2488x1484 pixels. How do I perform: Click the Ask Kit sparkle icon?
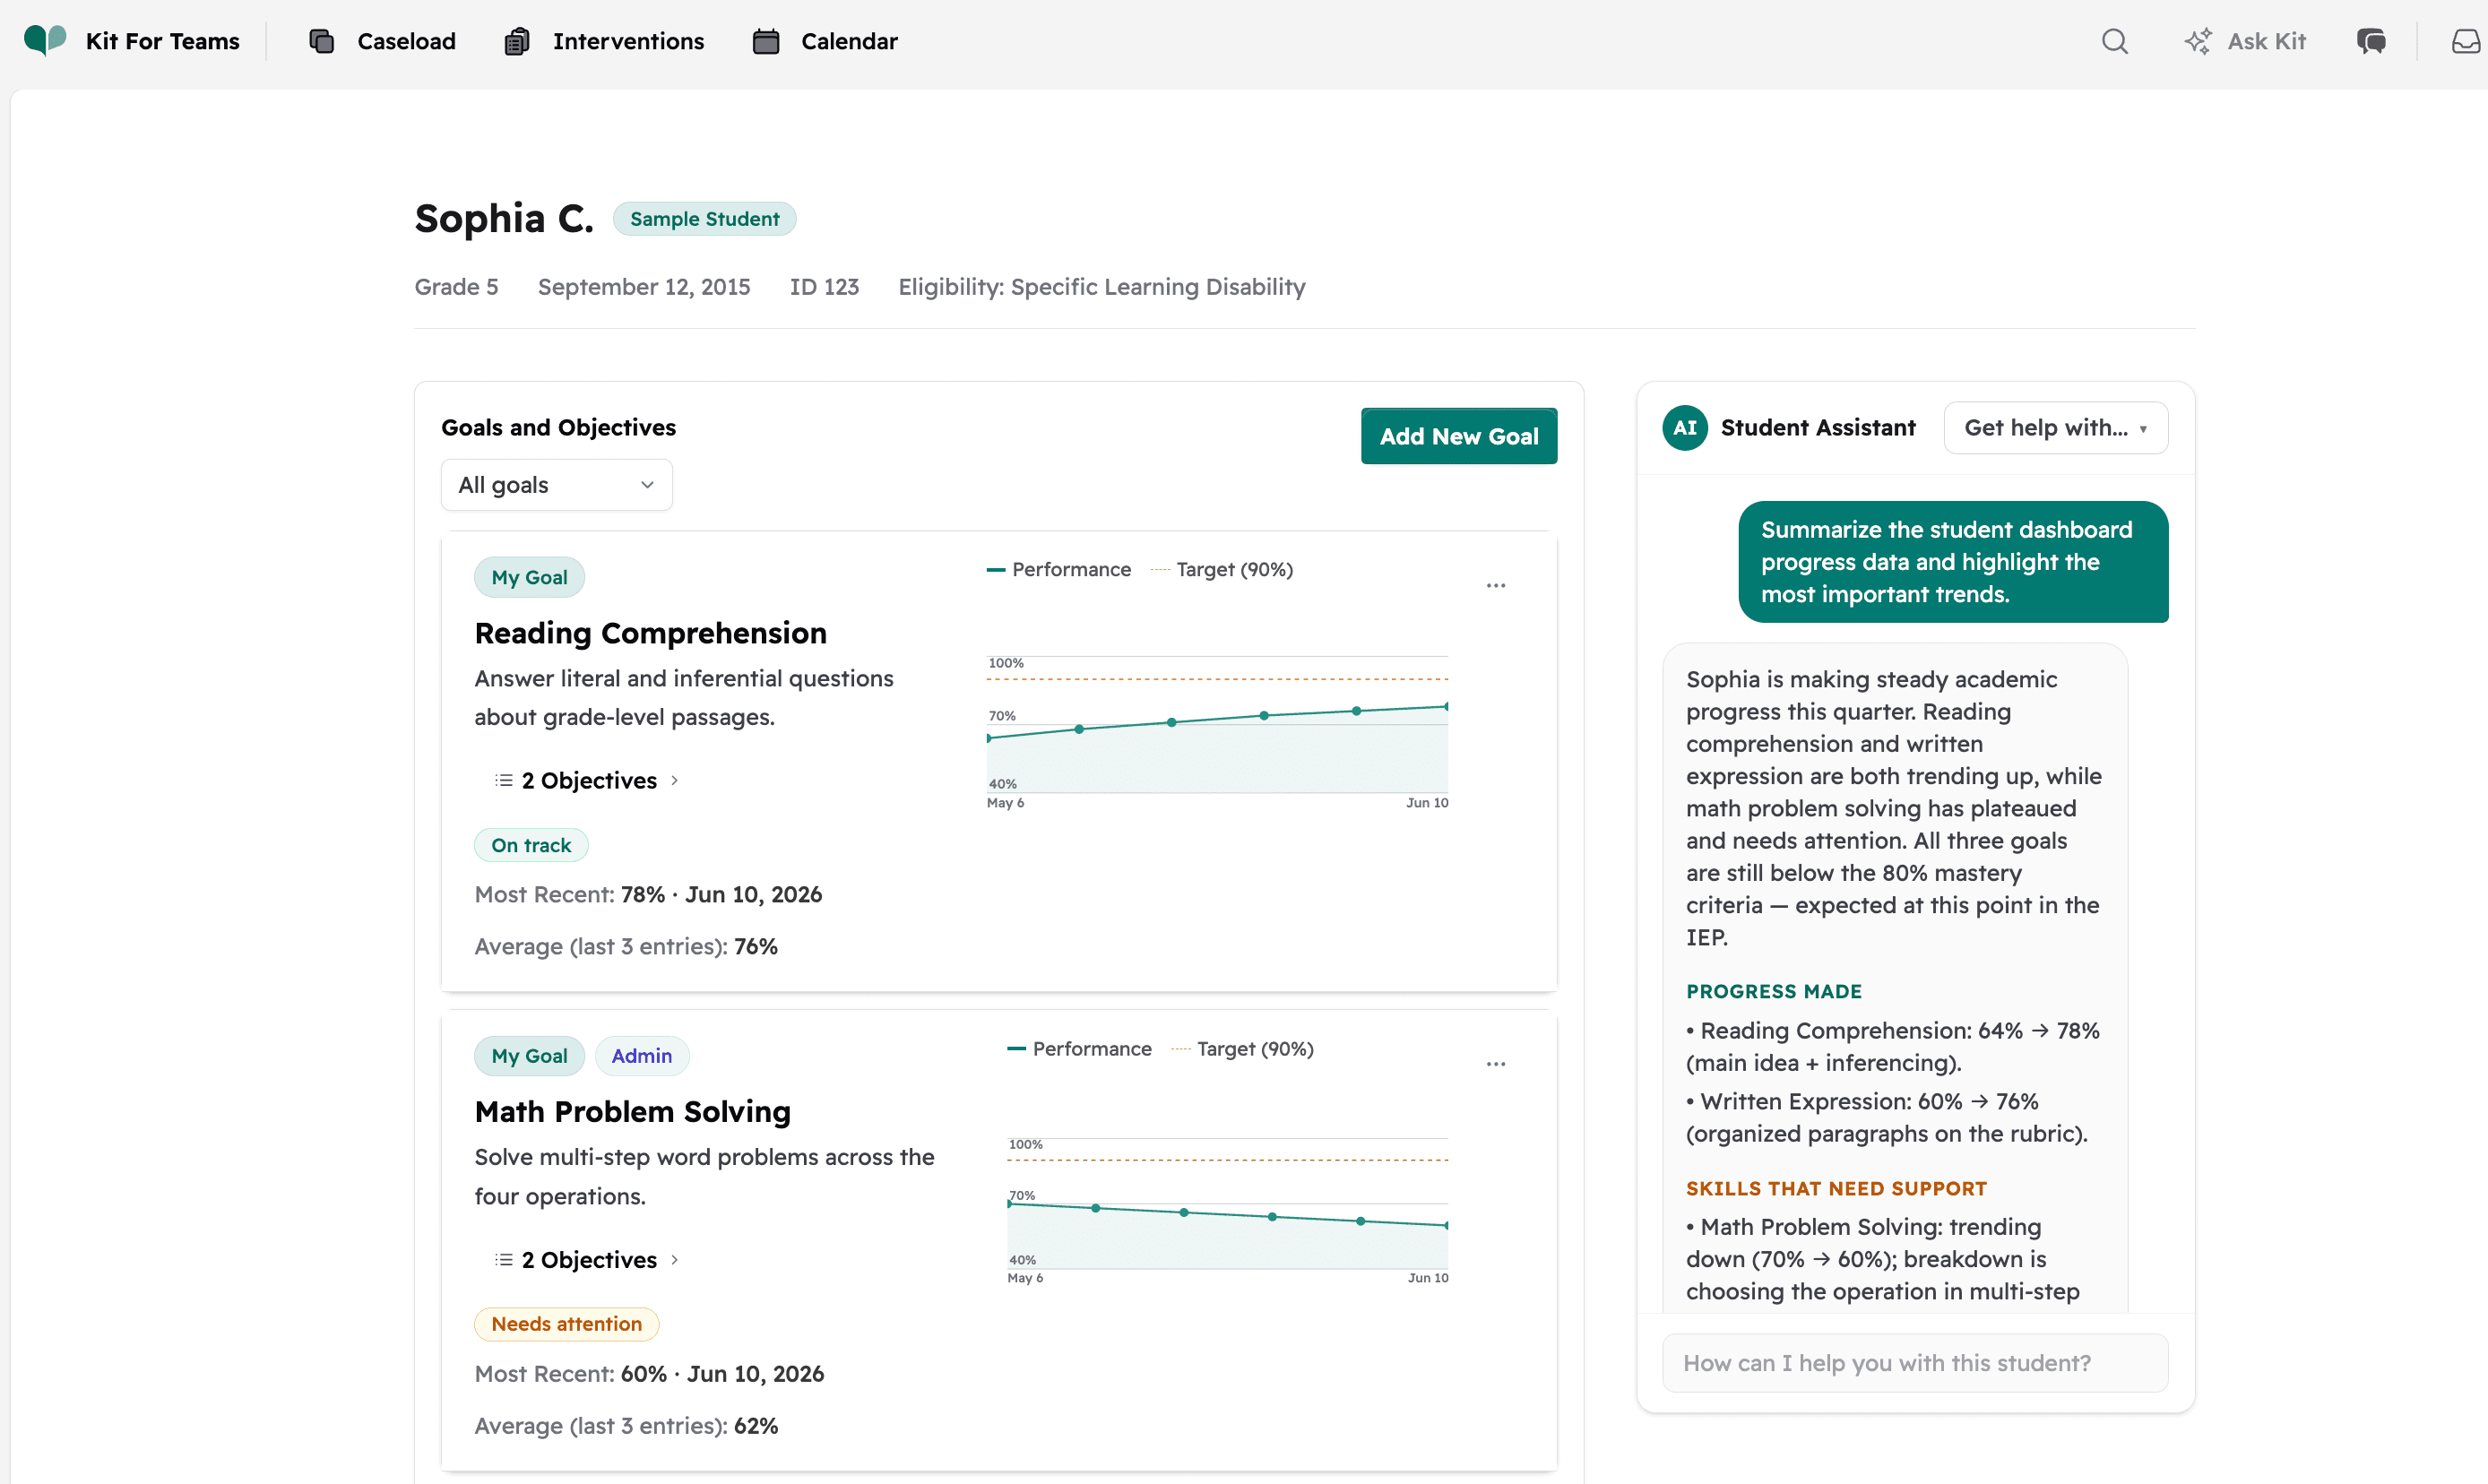click(2197, 41)
